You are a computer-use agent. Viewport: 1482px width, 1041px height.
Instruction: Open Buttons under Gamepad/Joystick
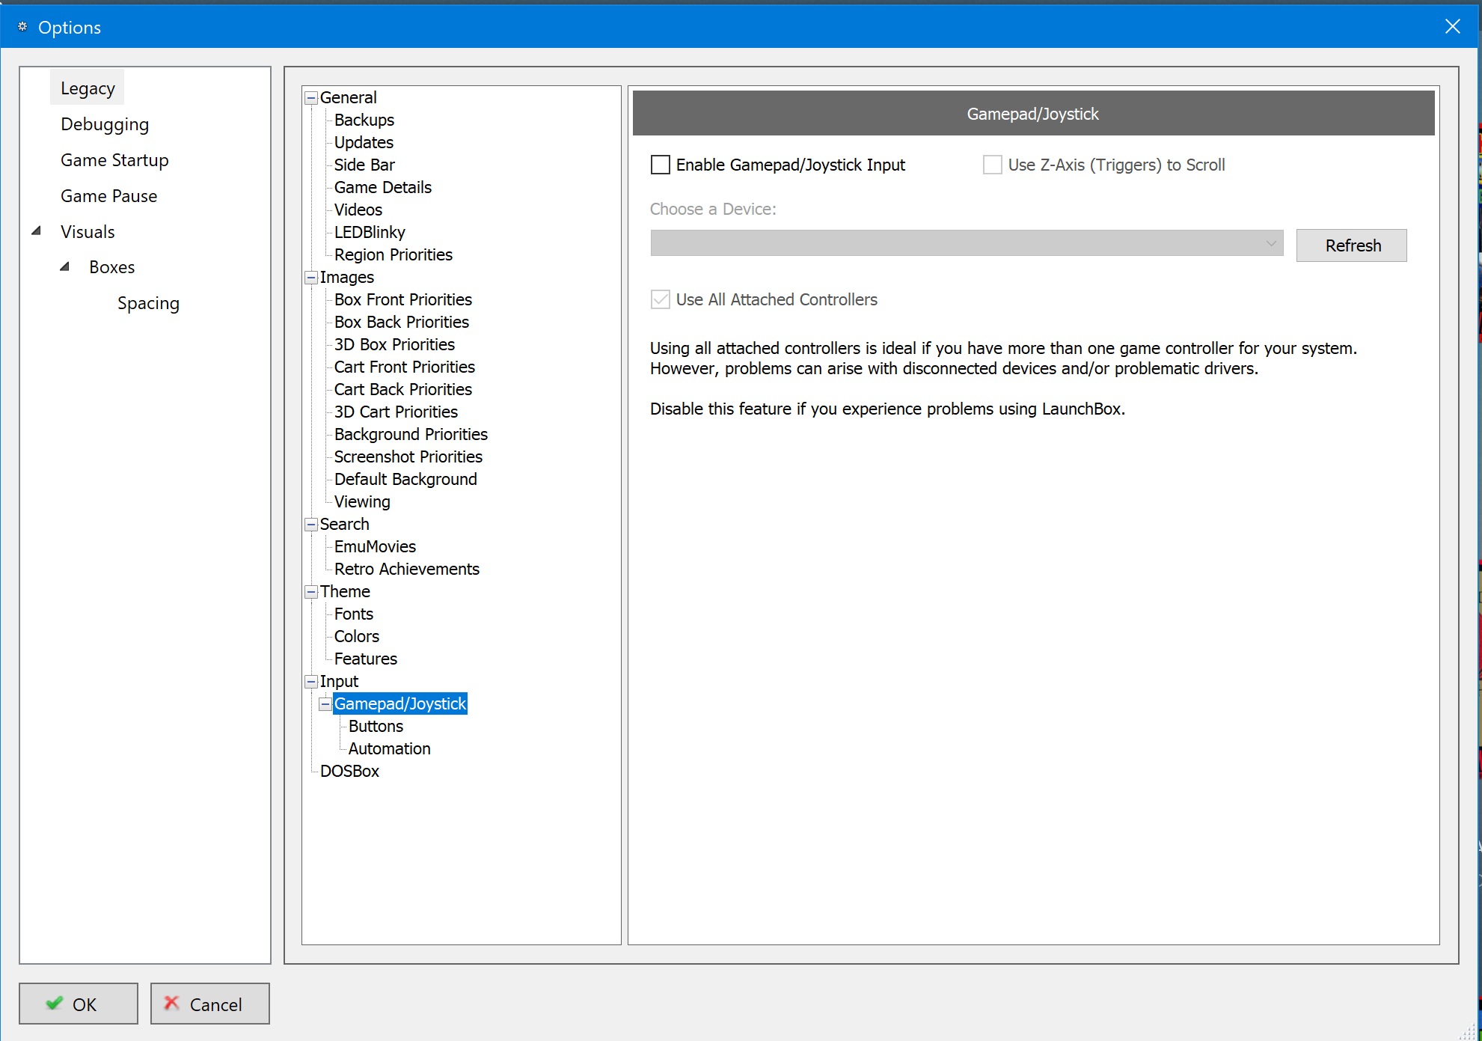point(376,726)
